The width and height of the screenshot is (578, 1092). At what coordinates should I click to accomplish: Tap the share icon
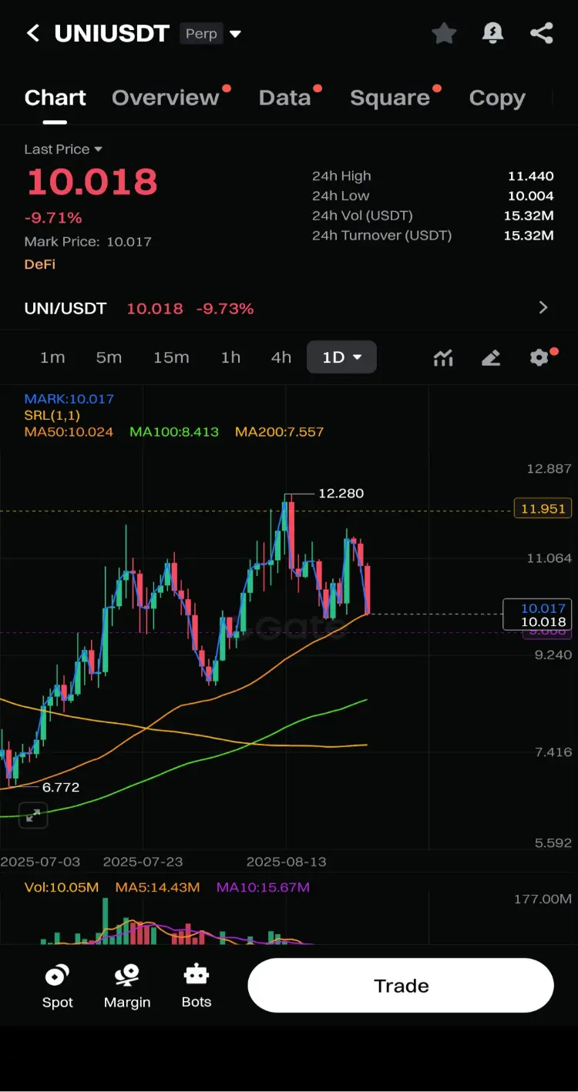[542, 33]
